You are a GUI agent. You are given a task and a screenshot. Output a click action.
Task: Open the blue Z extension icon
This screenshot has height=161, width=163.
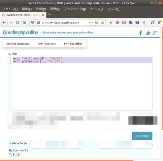tap(137, 22)
